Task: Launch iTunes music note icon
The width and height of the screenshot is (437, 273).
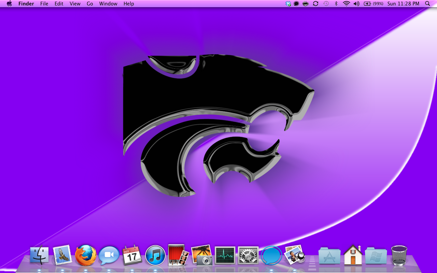Action: pos(155,256)
